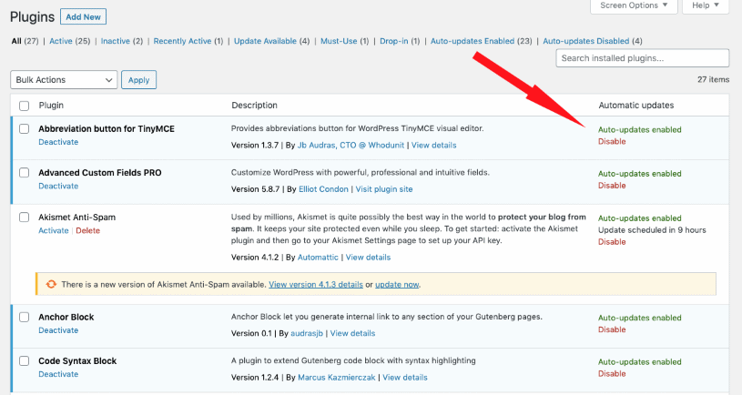Viewport: 742px width, 395px height.
Task: Click the Akismet update now link
Action: tap(396, 285)
